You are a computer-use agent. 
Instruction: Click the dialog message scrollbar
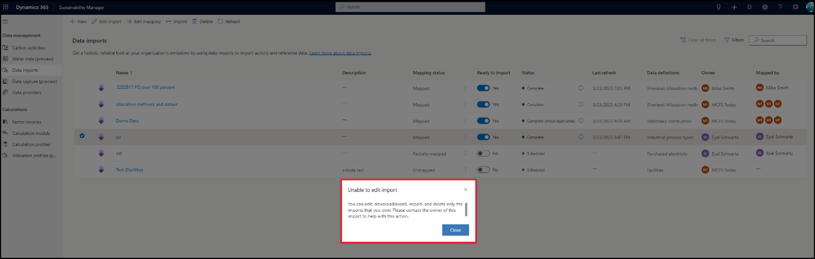tap(466, 209)
